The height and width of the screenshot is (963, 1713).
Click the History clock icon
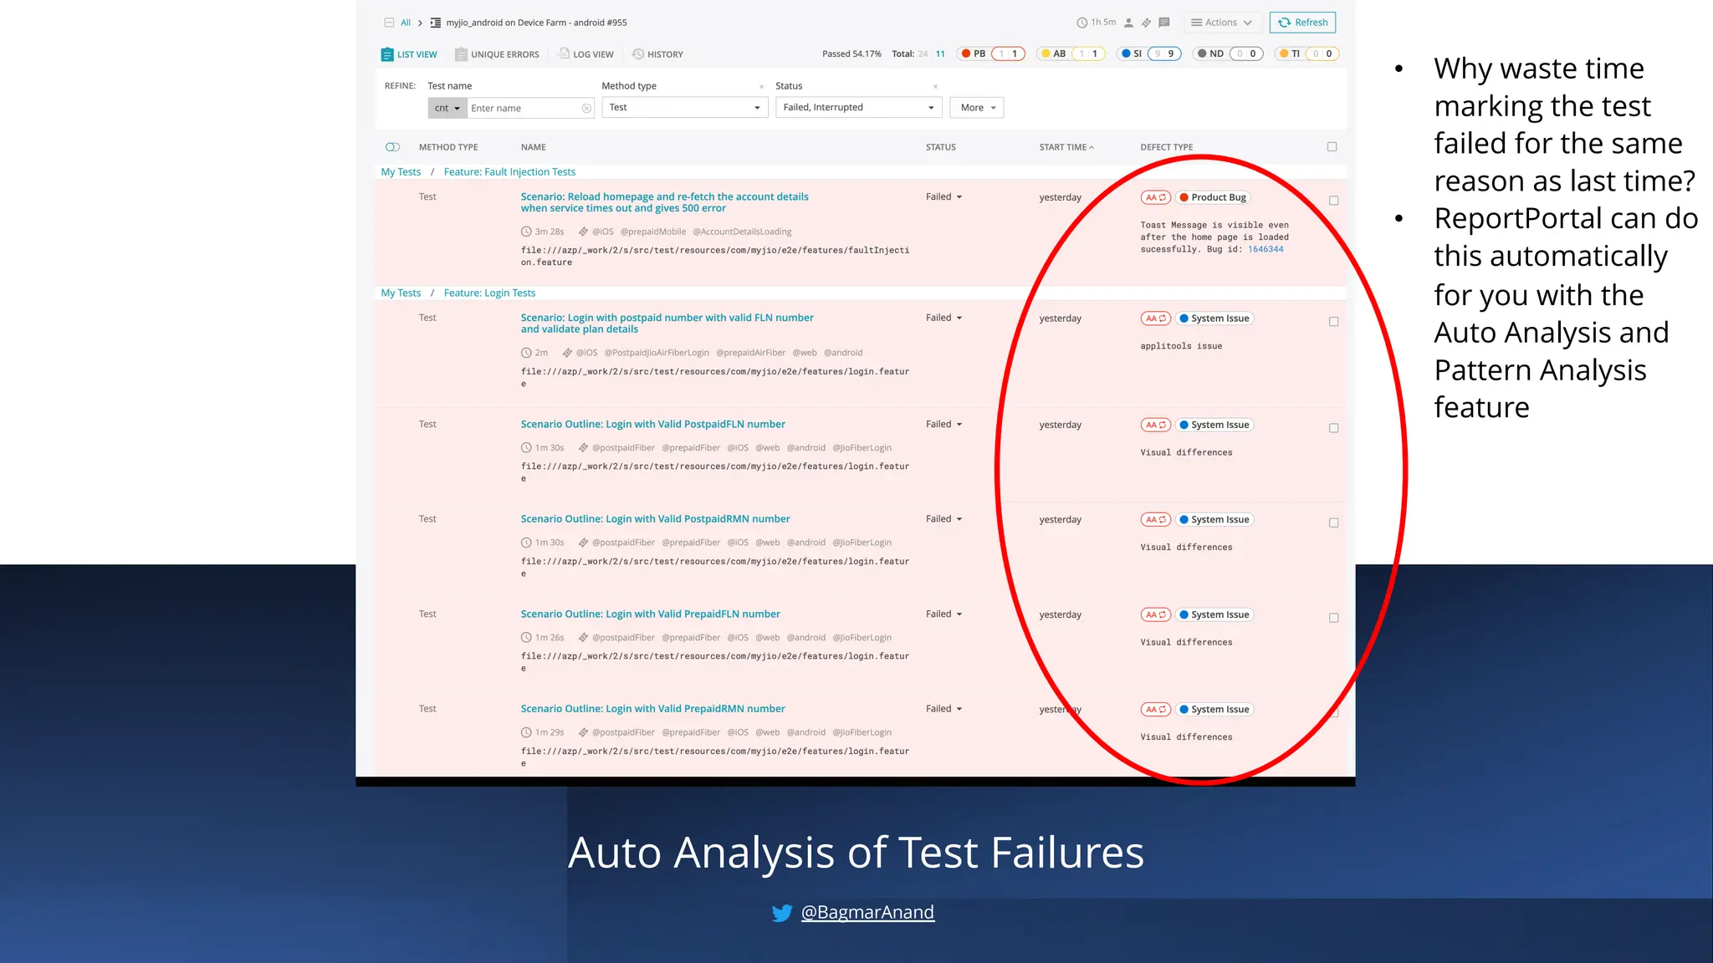pyautogui.click(x=638, y=54)
